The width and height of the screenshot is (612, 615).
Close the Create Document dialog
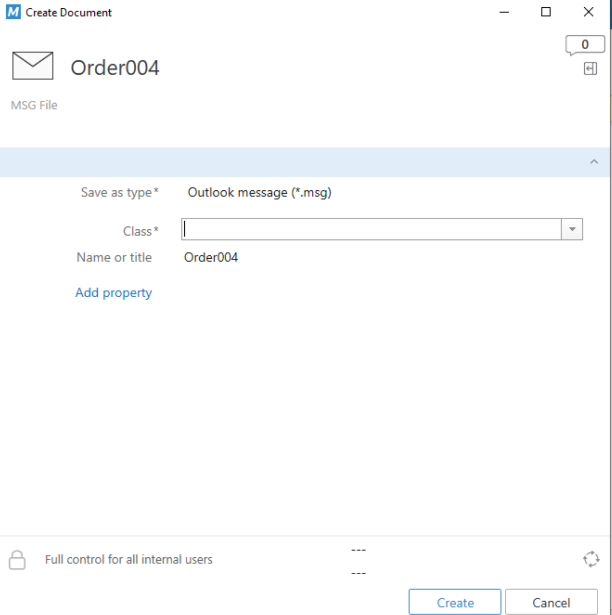point(588,12)
